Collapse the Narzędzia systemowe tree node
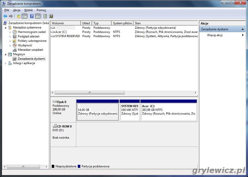248x177 pixels. click(6, 28)
